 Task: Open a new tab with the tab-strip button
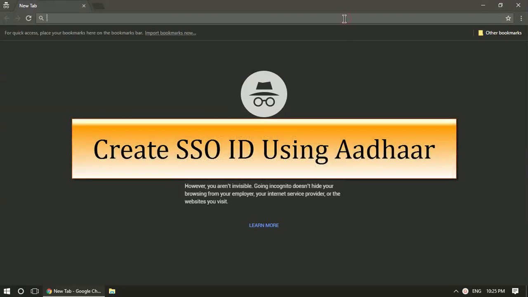[98, 6]
